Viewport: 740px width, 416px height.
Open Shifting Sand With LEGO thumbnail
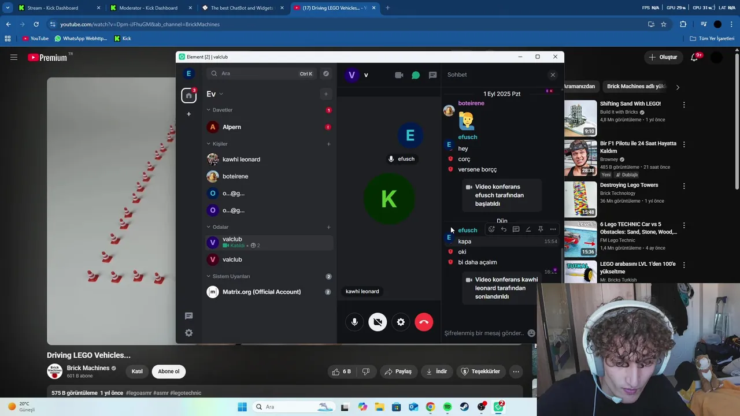point(580,118)
